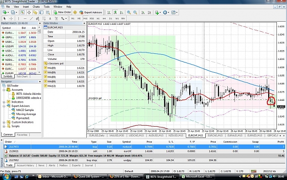
Task: Switch to Account History tab
Action: pyautogui.click(x=25, y=165)
